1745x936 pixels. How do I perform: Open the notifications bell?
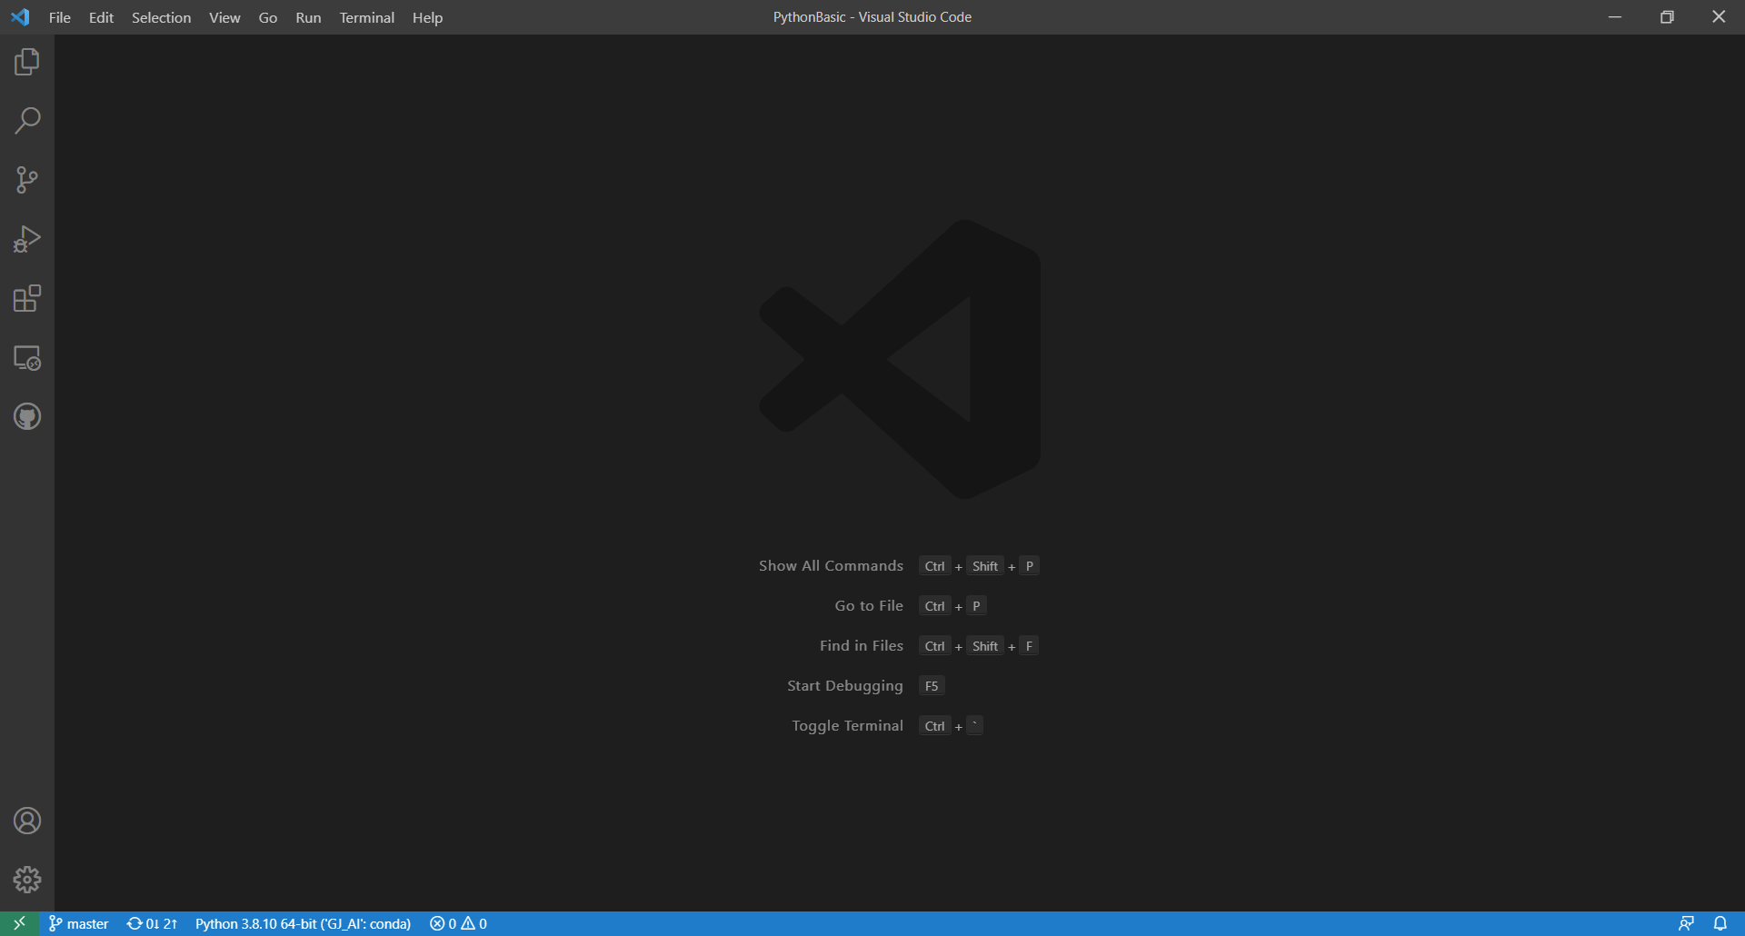pos(1720,923)
